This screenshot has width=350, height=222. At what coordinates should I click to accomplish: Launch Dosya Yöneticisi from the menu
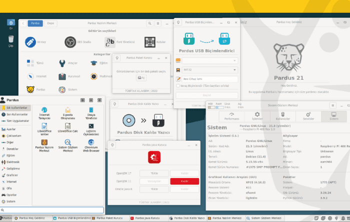point(91,113)
